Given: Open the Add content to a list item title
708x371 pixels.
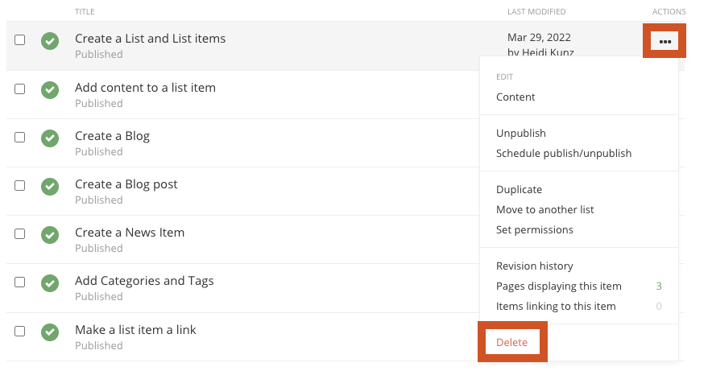Looking at the screenshot, I should click(145, 87).
